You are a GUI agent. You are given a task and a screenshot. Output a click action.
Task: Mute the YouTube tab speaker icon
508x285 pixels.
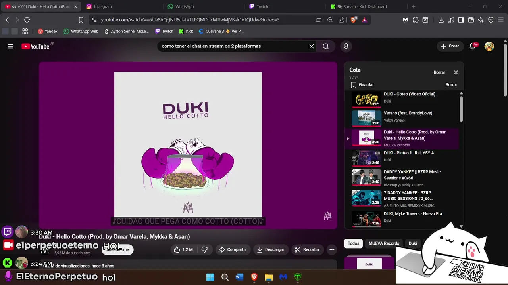pyautogui.click(x=14, y=6)
